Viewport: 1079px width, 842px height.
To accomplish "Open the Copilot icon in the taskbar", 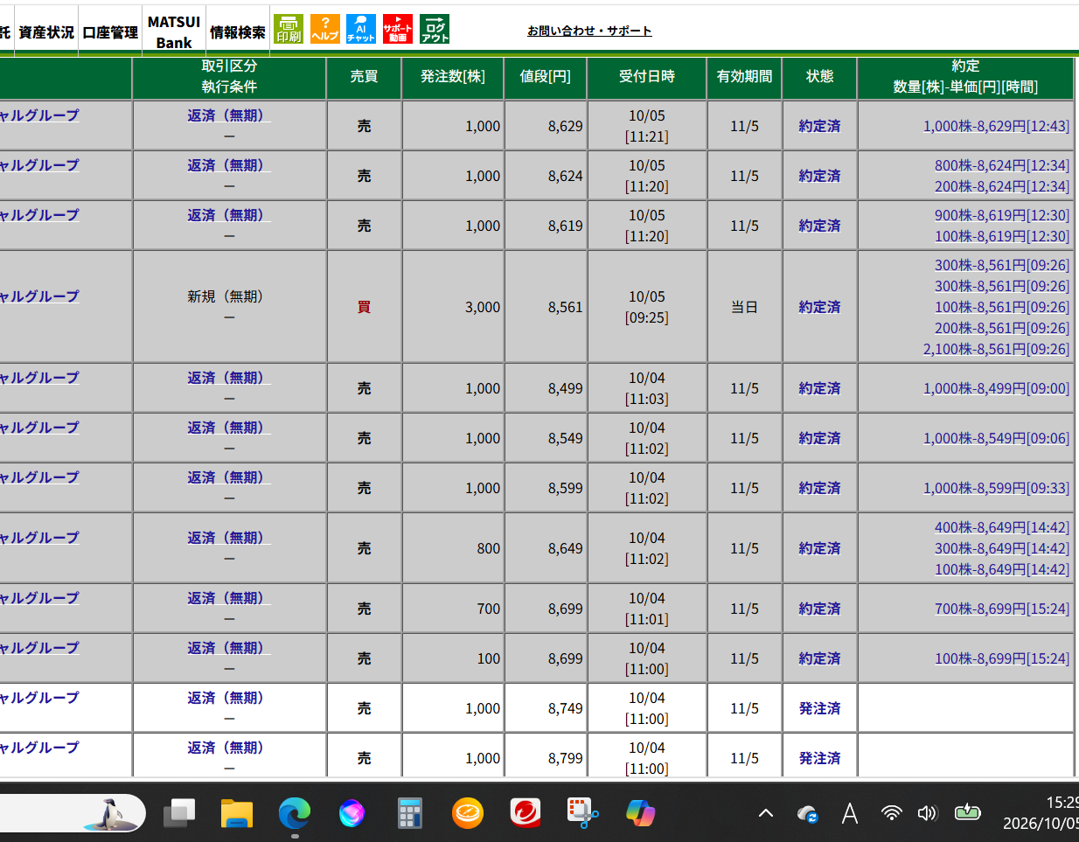I will [x=640, y=813].
